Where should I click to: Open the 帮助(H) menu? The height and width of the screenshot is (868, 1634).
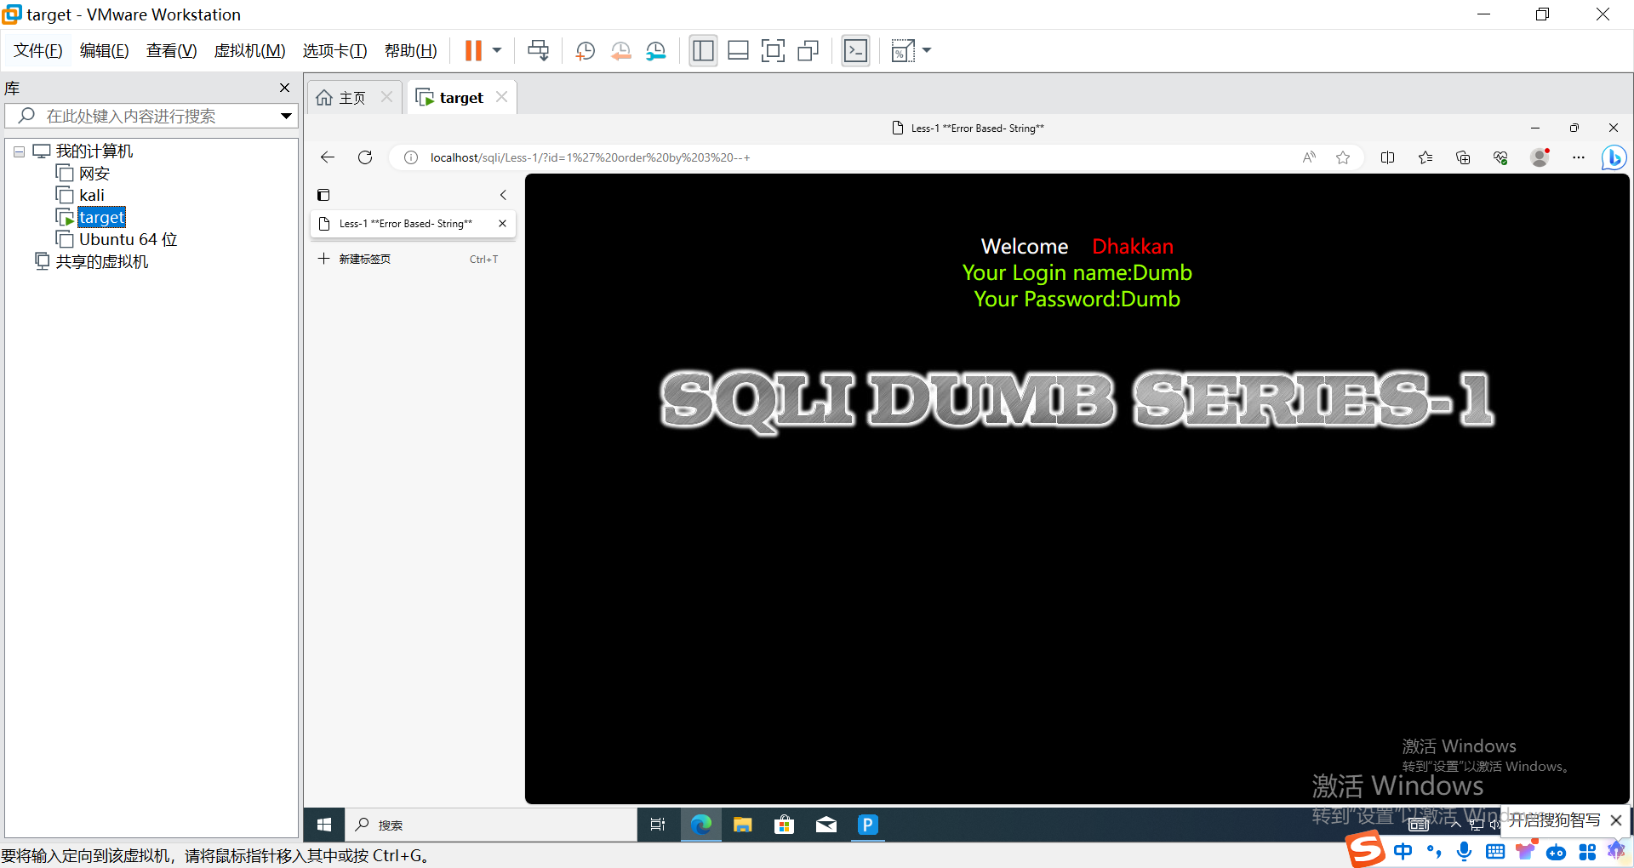pyautogui.click(x=410, y=51)
